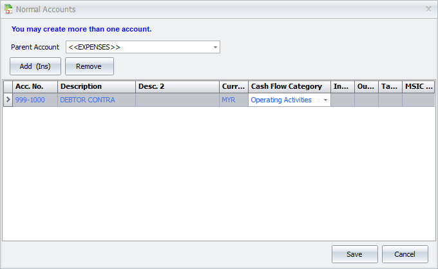Viewport: 438px width, 269px height.
Task: Cancel the account creation
Action: 405,254
